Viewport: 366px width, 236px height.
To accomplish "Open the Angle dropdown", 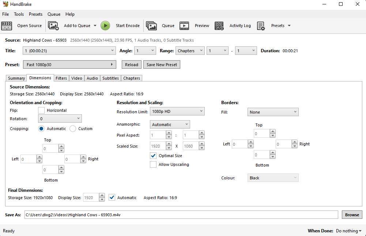I will tap(145, 51).
